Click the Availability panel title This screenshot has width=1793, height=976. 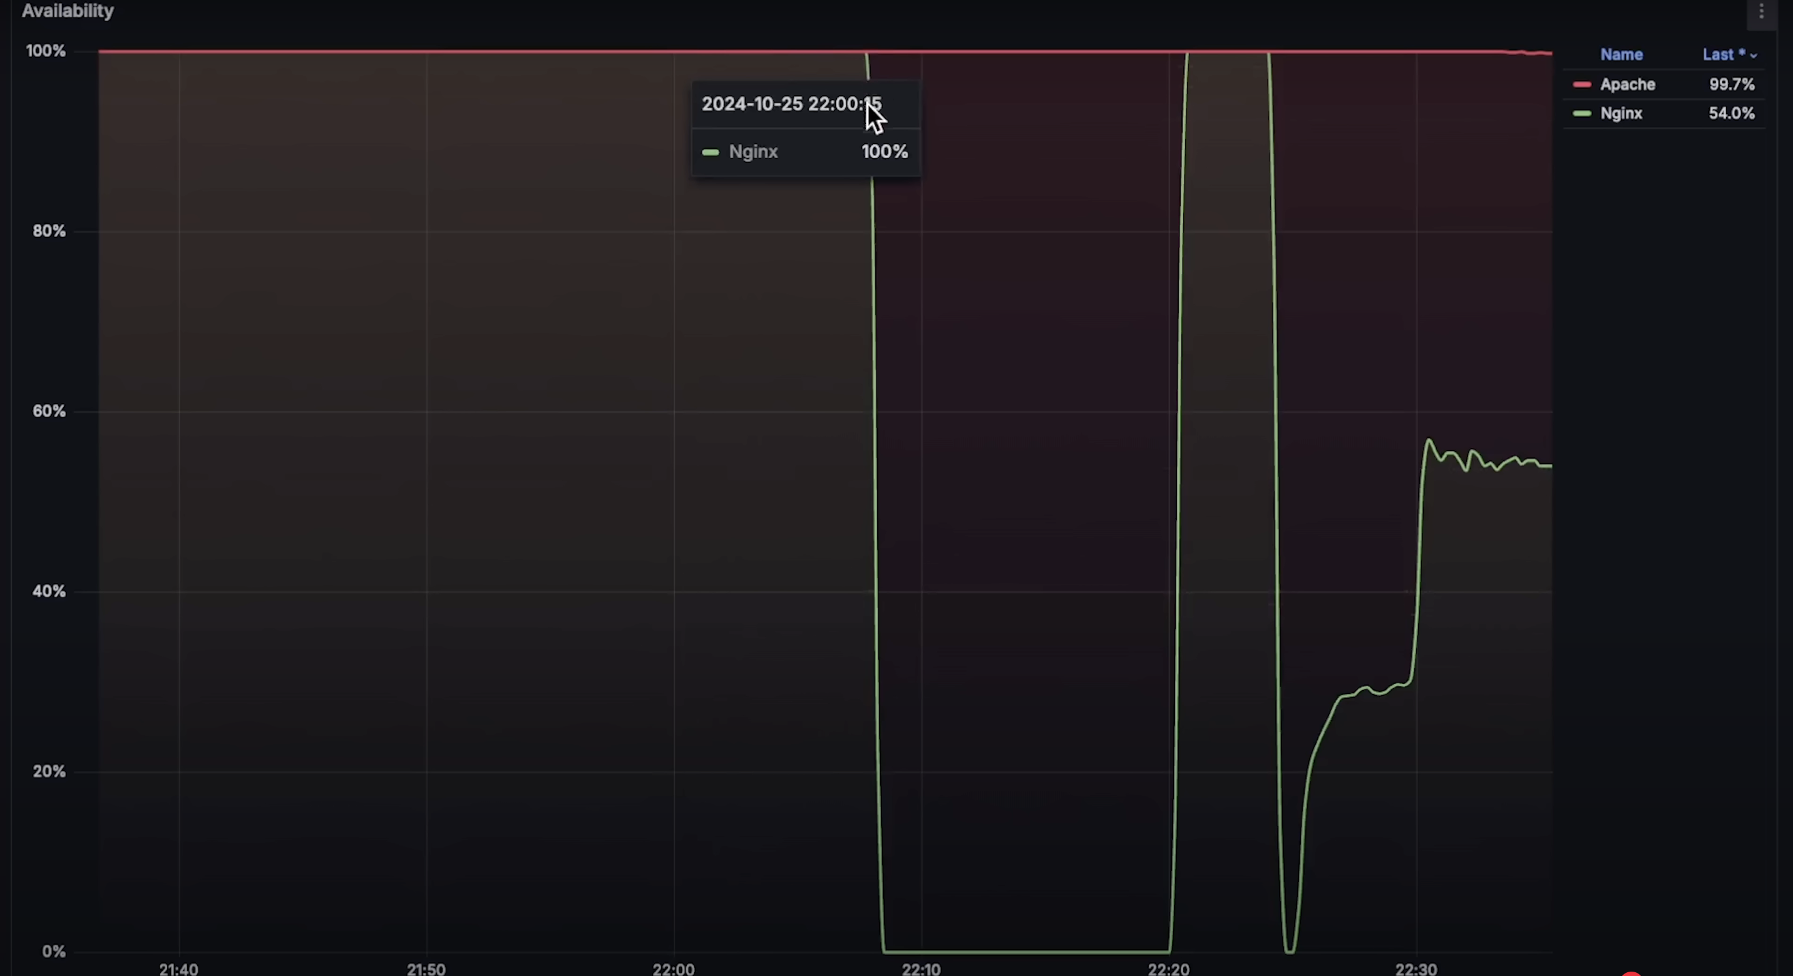[68, 11]
